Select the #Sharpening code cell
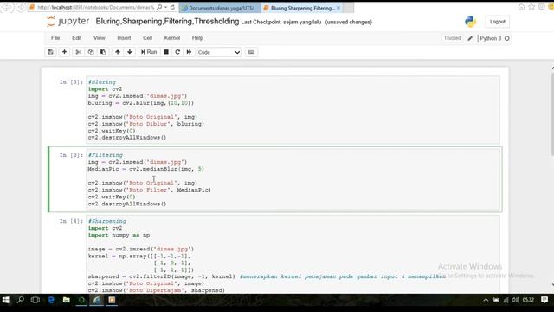The image size is (554, 312). [x=293, y=255]
